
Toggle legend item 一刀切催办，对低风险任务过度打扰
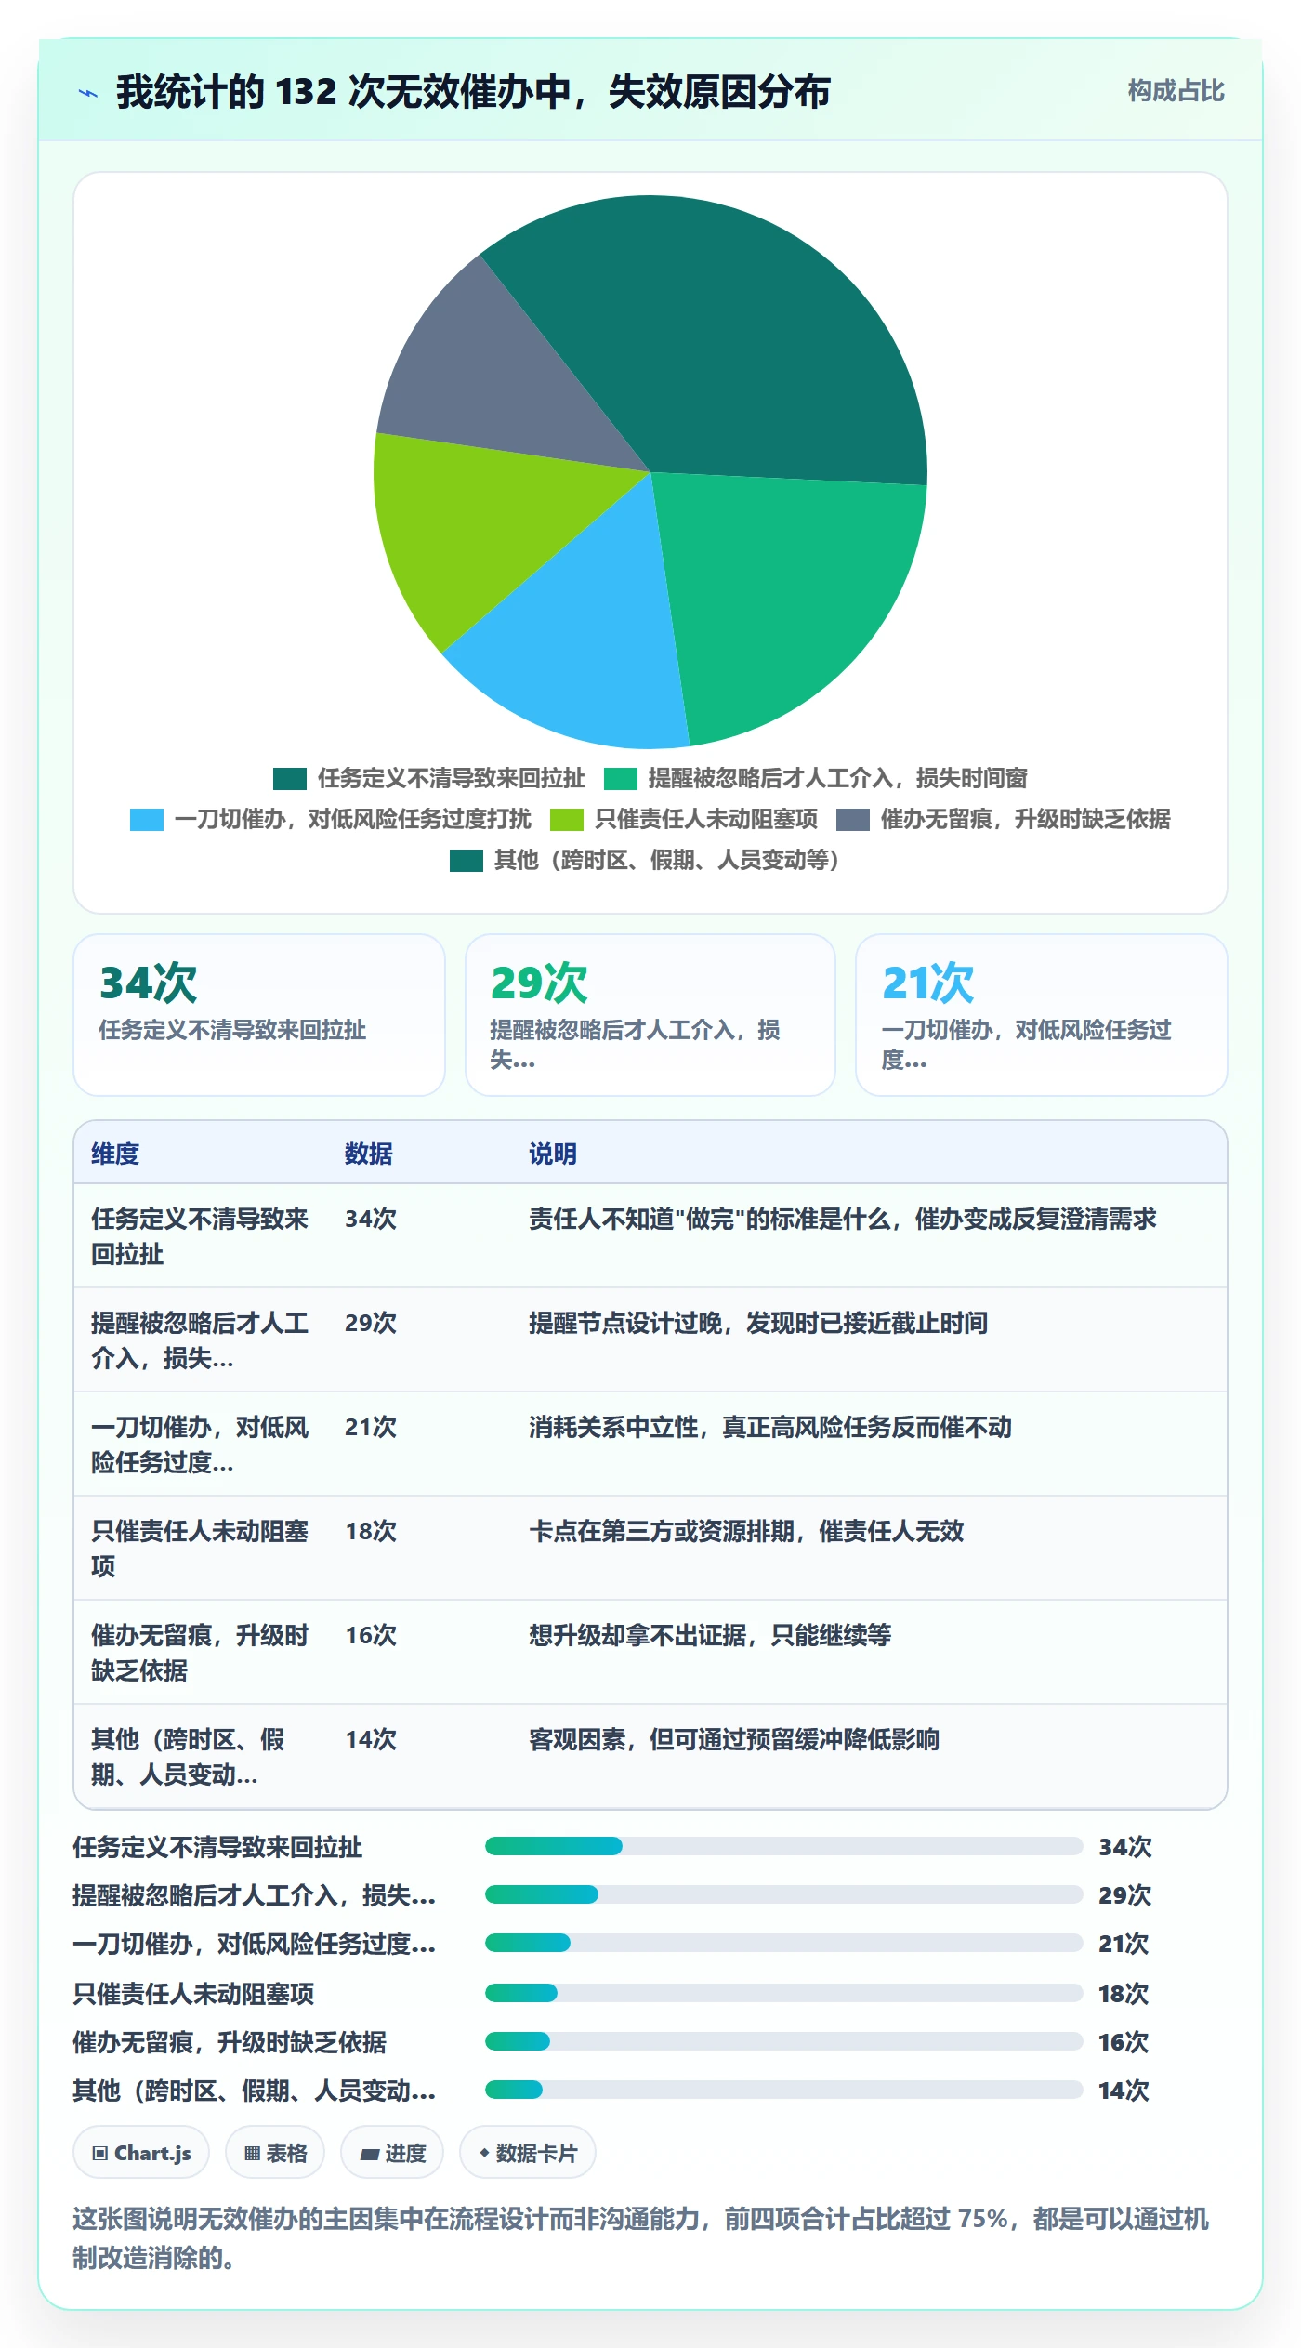click(331, 819)
